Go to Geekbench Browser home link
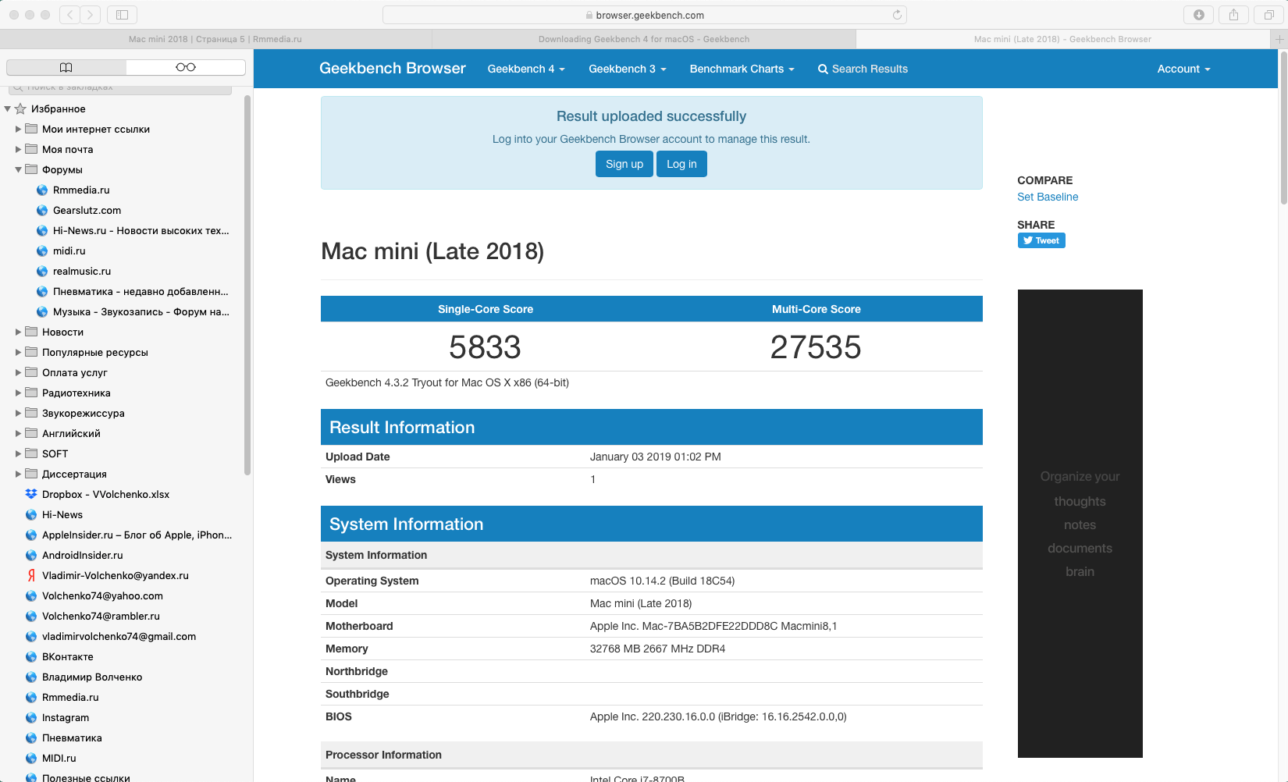1288x782 pixels. 393,69
